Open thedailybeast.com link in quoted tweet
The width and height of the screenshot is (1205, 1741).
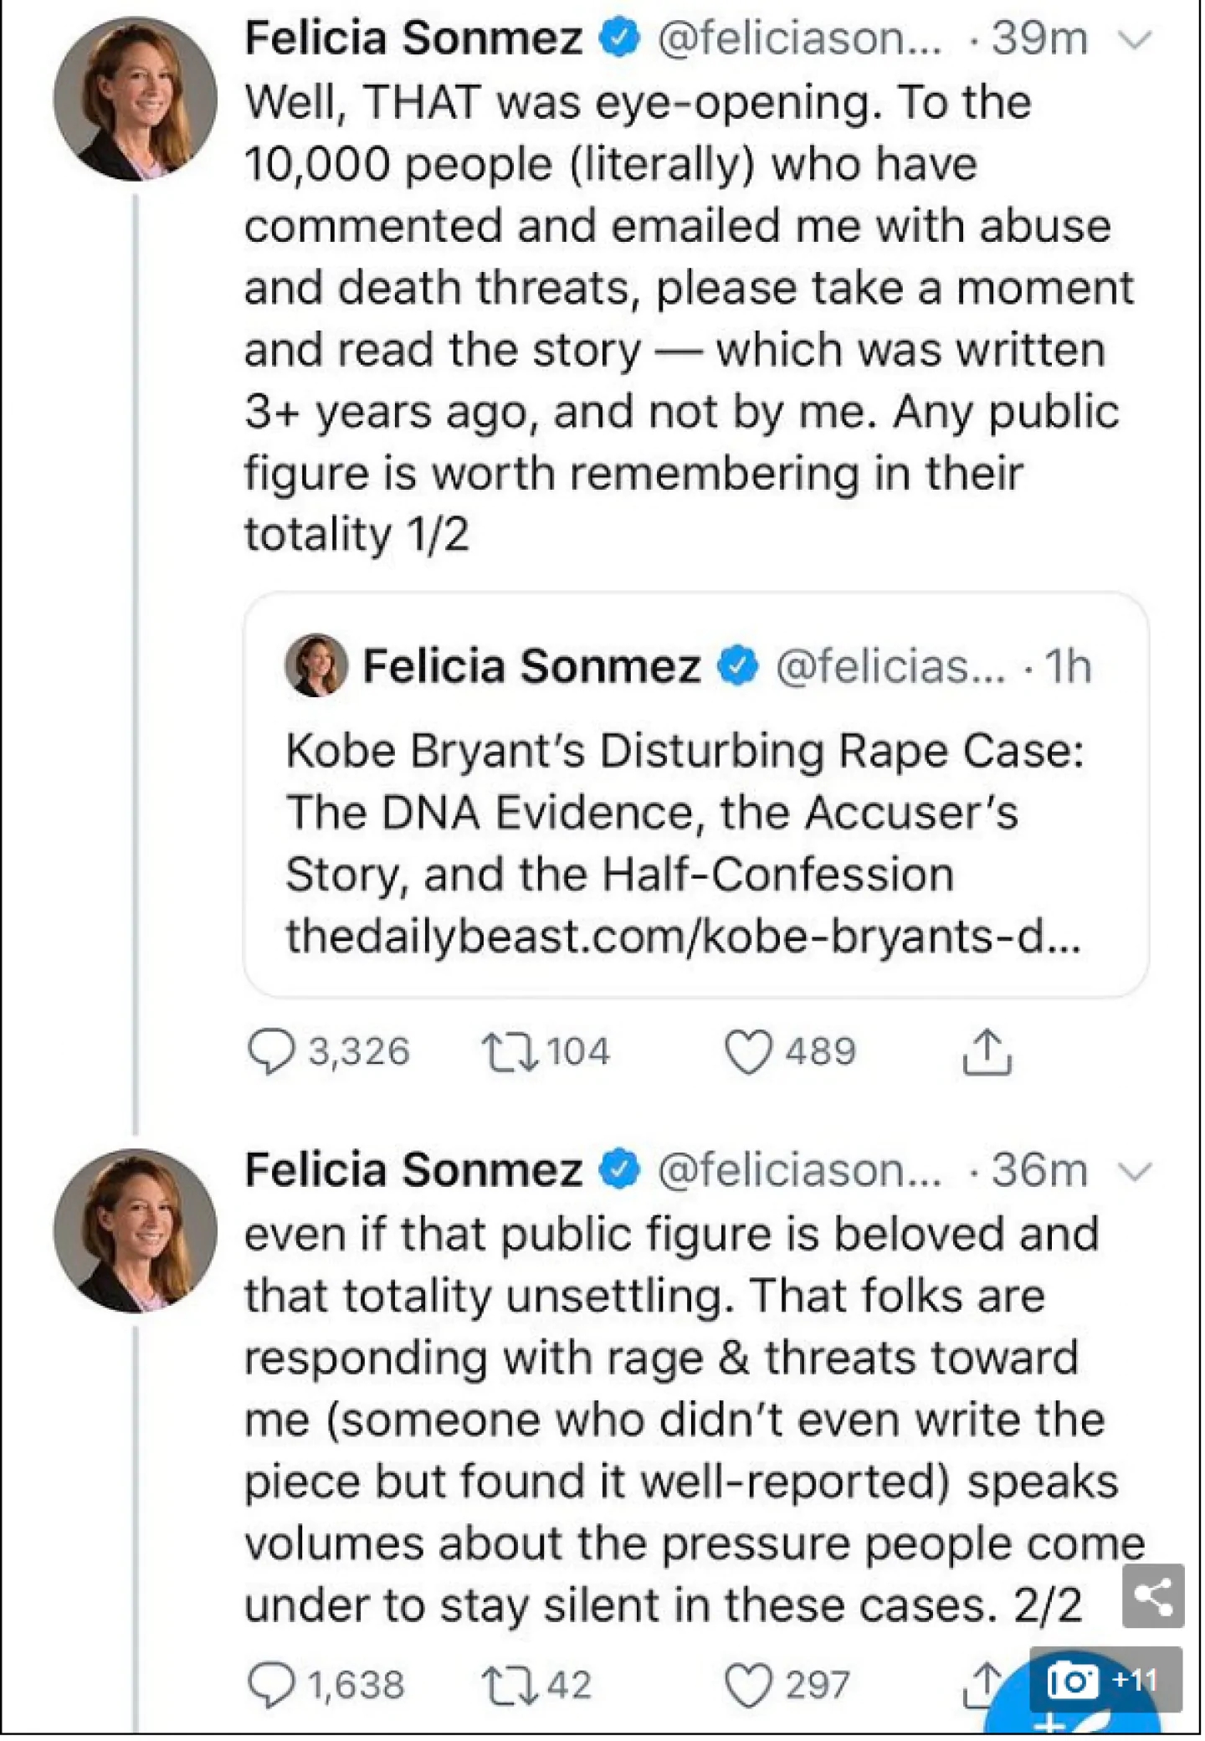tap(683, 936)
